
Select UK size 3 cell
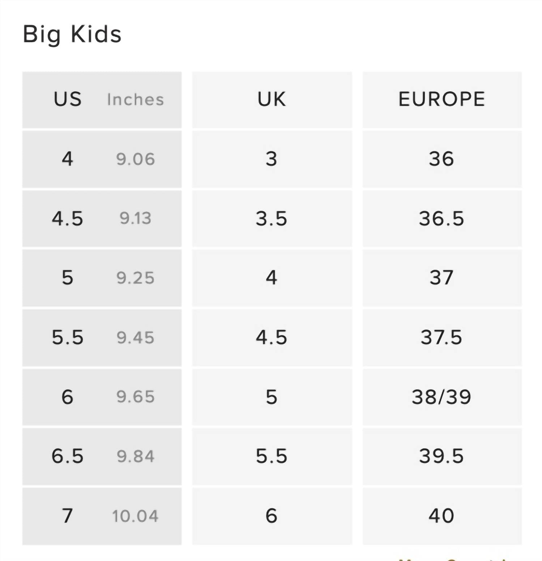coord(272,159)
